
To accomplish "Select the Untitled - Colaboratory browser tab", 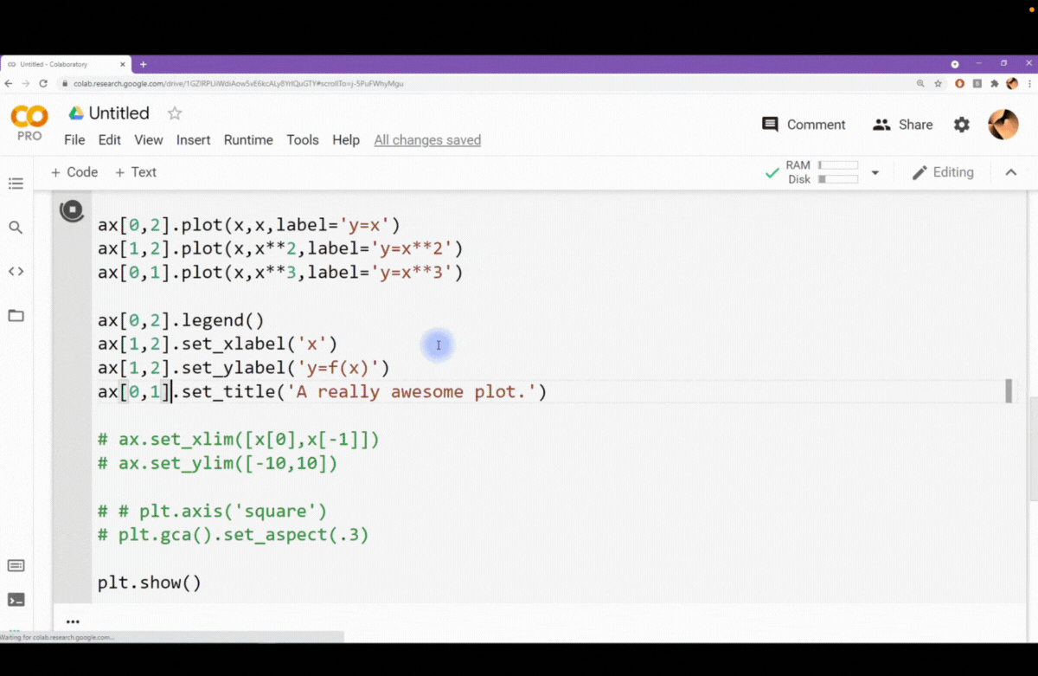I will [65, 64].
